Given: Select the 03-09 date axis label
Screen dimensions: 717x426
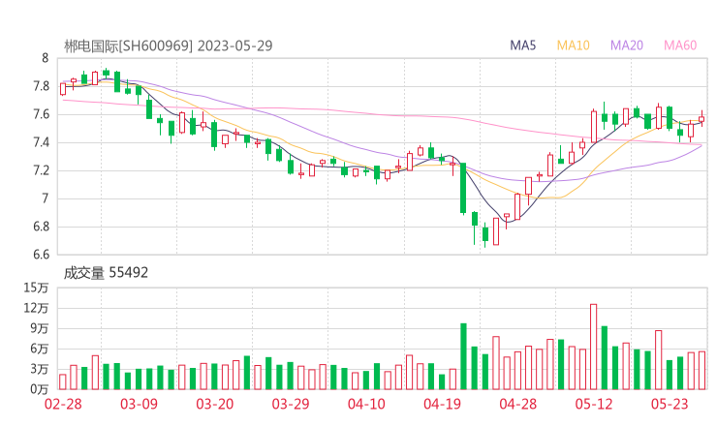Looking at the screenshot, I should [139, 404].
